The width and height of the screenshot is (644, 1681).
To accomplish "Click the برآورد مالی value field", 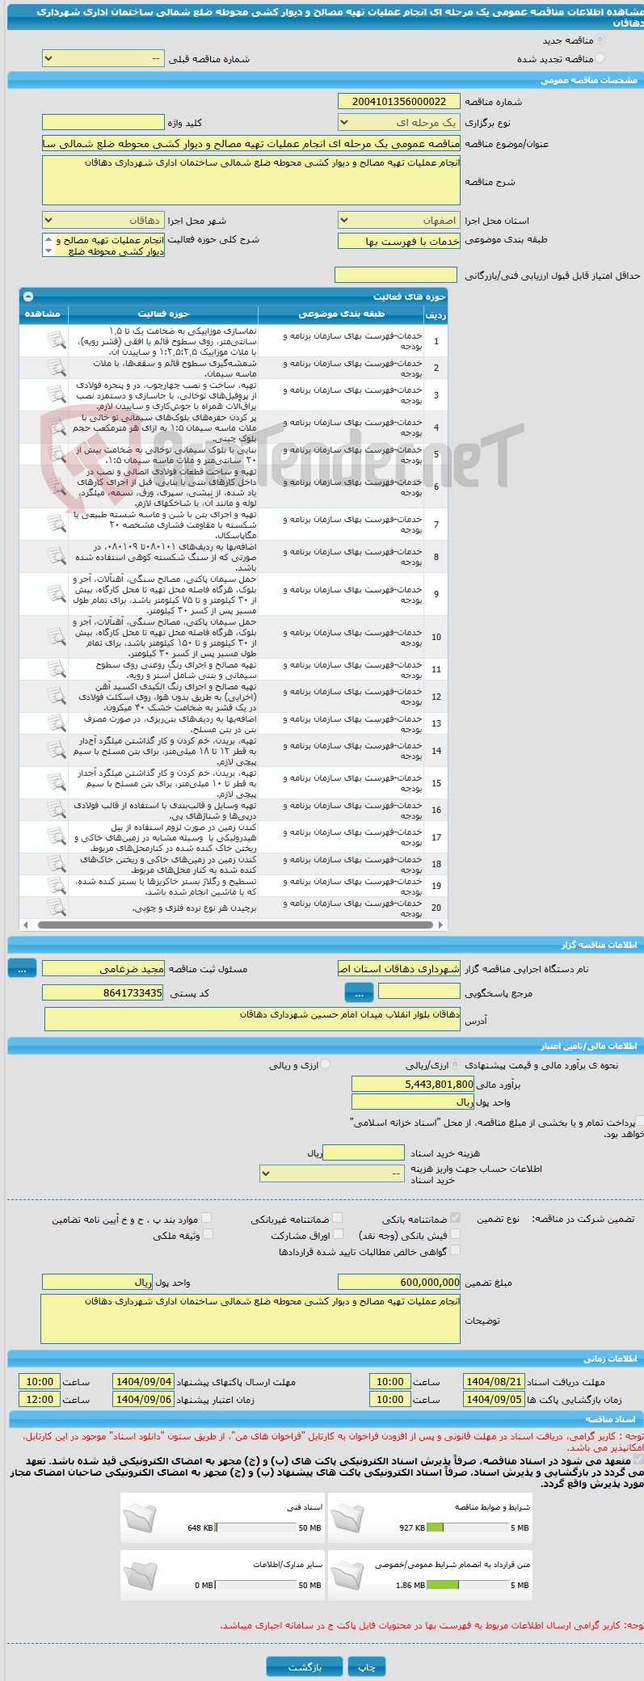I will click(412, 1084).
